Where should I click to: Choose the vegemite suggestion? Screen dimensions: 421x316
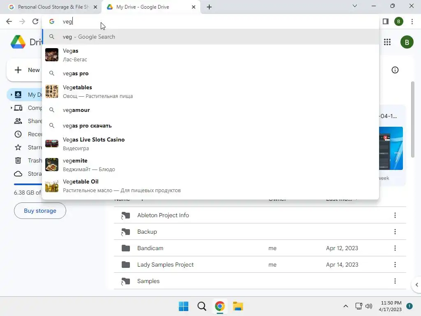tap(211, 165)
